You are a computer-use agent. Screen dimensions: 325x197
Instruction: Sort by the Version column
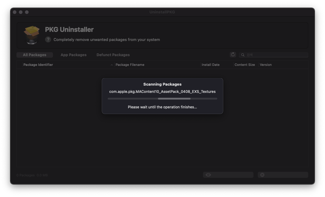266,65
